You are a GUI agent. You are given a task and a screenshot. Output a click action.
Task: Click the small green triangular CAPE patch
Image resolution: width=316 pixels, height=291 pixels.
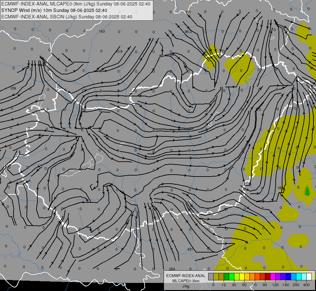307,191
